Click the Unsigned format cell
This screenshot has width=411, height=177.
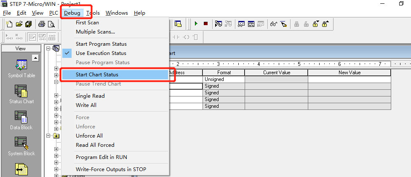pos(224,79)
